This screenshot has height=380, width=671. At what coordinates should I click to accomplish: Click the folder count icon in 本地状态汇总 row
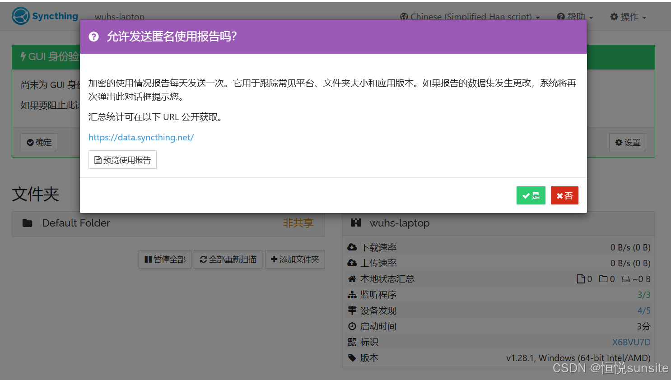click(603, 279)
